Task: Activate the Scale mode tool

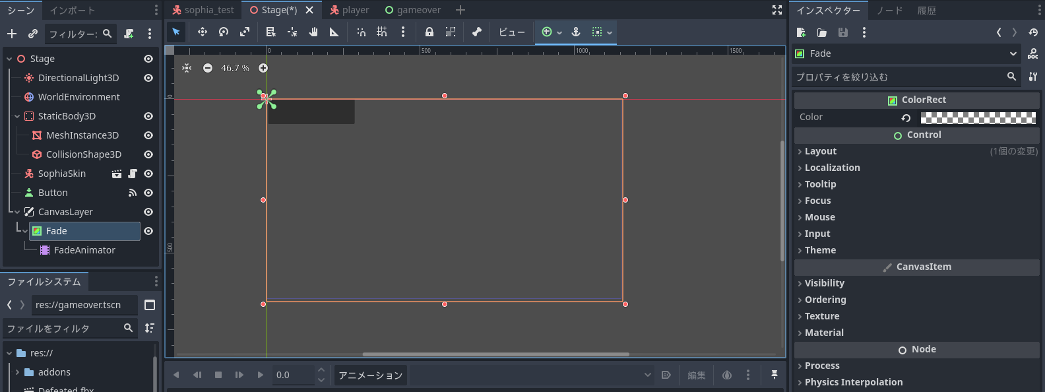Action: (x=245, y=32)
